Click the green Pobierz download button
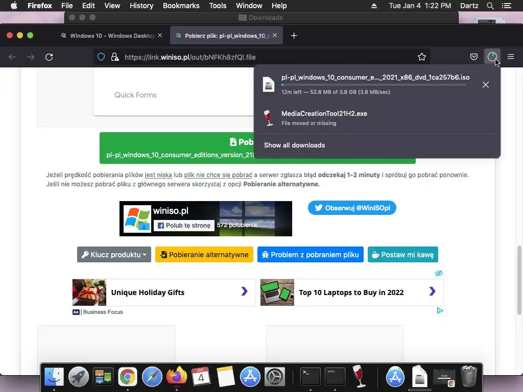The image size is (523, 392). coord(177,148)
